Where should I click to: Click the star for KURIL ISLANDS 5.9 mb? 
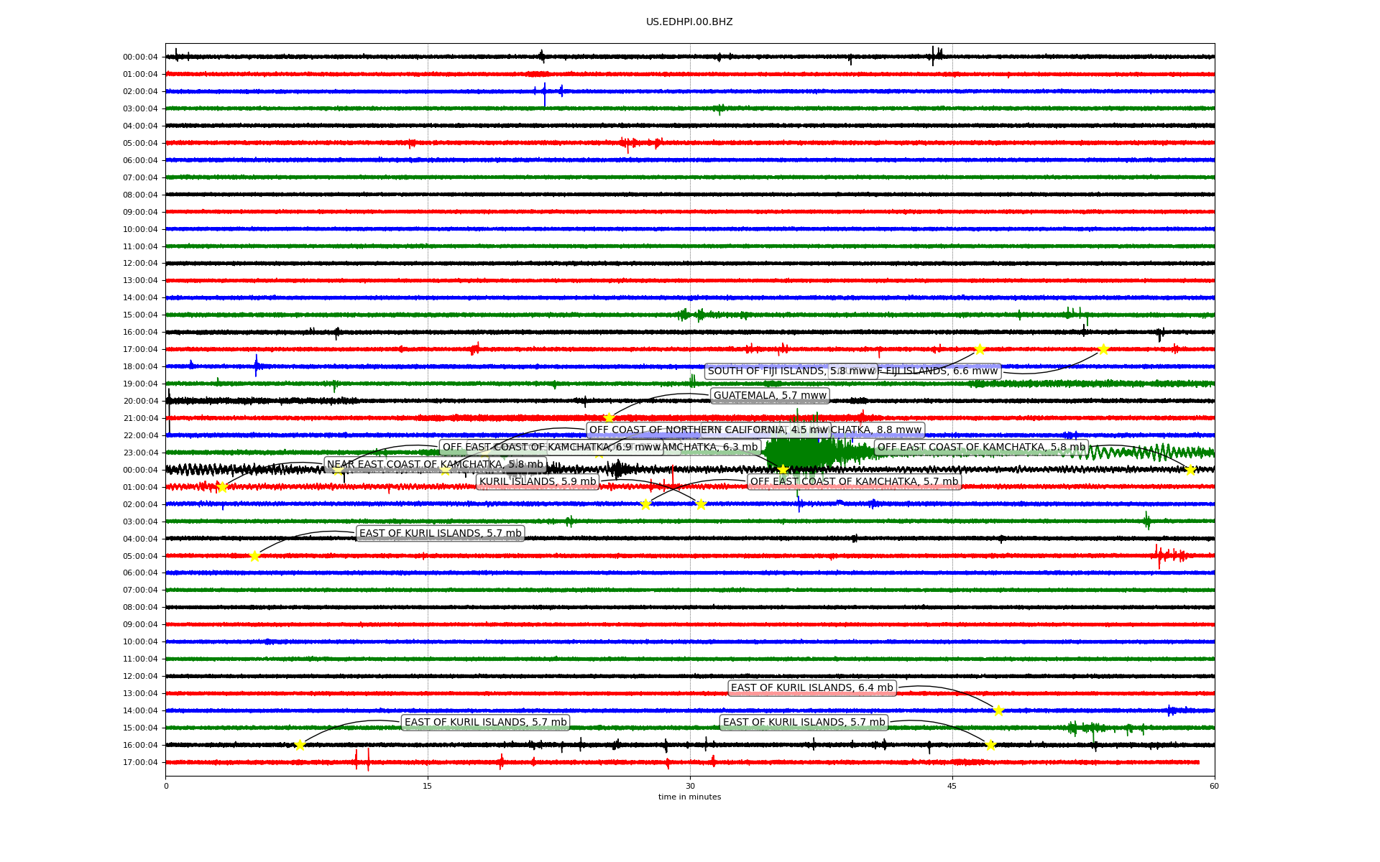pyautogui.click(x=701, y=504)
